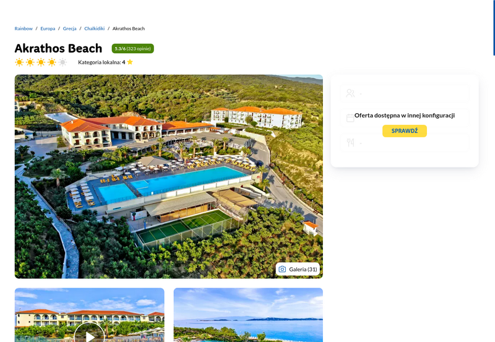Open the board type selection field

click(405, 143)
